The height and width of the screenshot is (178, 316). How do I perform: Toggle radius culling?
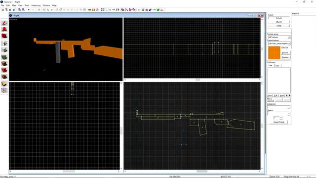coord(97,10)
